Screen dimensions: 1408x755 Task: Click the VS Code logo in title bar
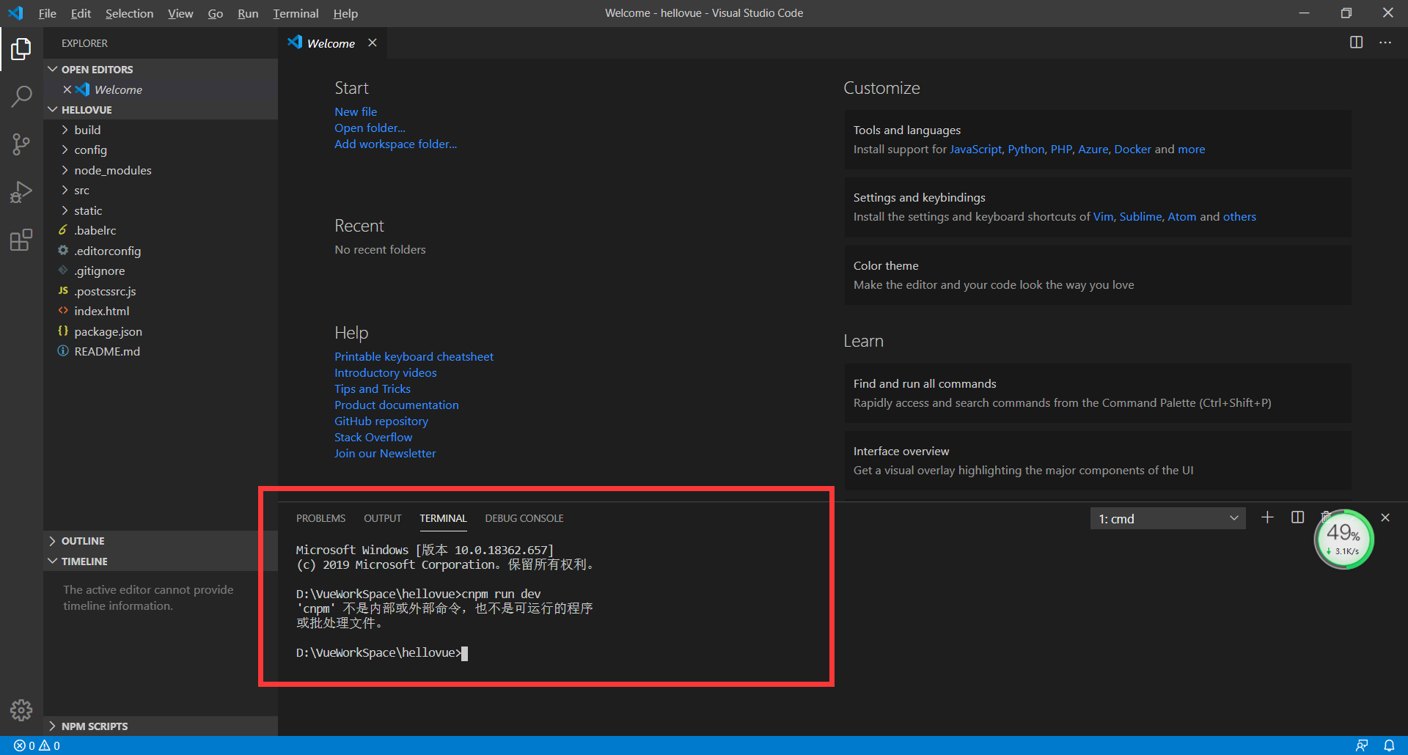click(x=15, y=13)
